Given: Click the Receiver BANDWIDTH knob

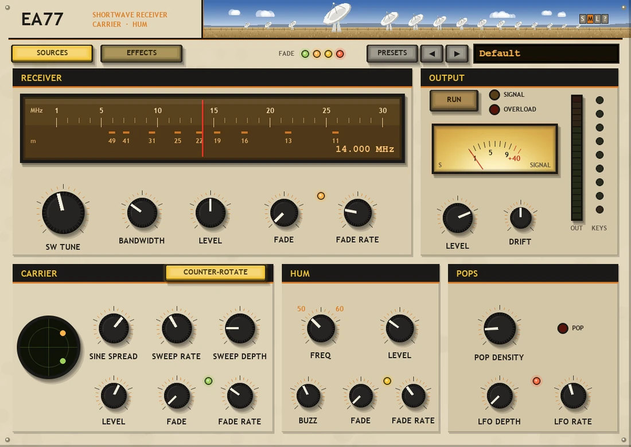Looking at the screenshot, I should point(142,213).
